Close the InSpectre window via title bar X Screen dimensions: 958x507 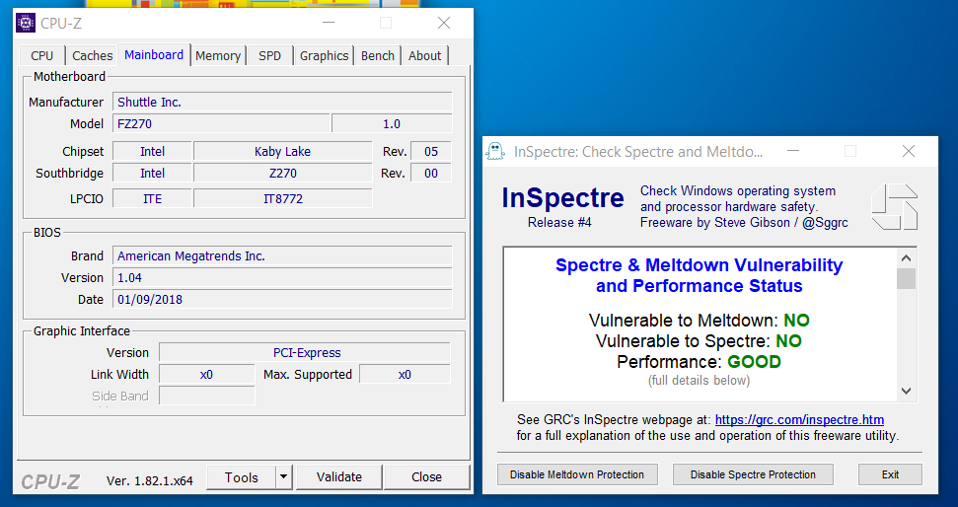pos(909,151)
